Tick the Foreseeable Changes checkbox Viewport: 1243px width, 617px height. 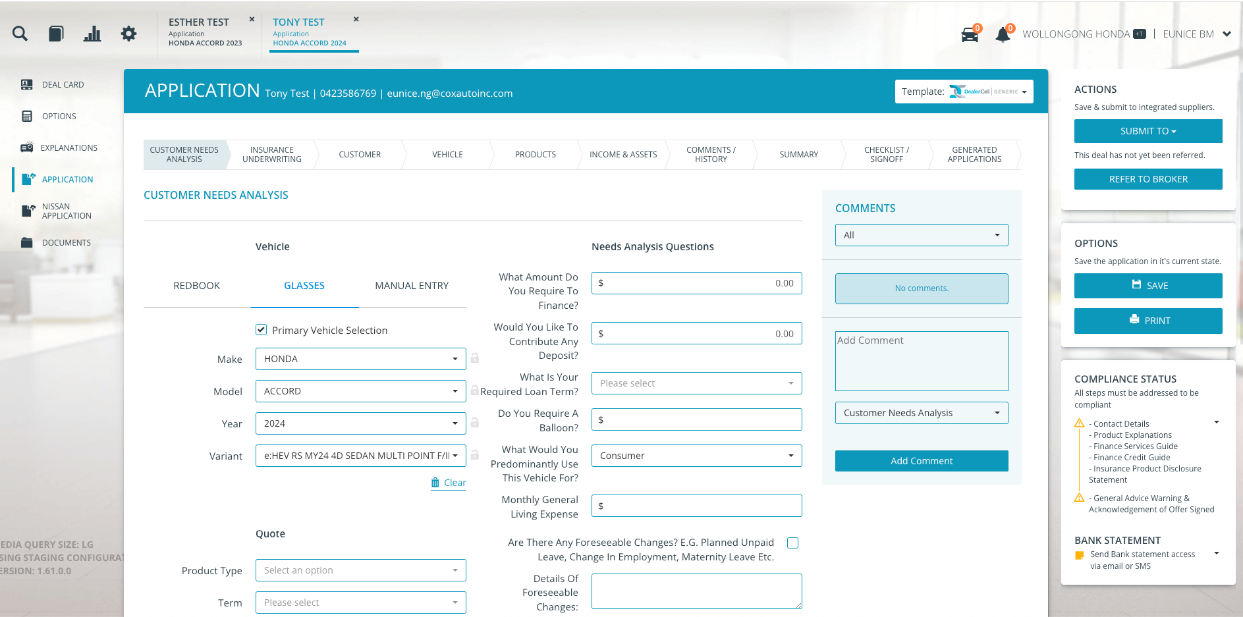793,543
